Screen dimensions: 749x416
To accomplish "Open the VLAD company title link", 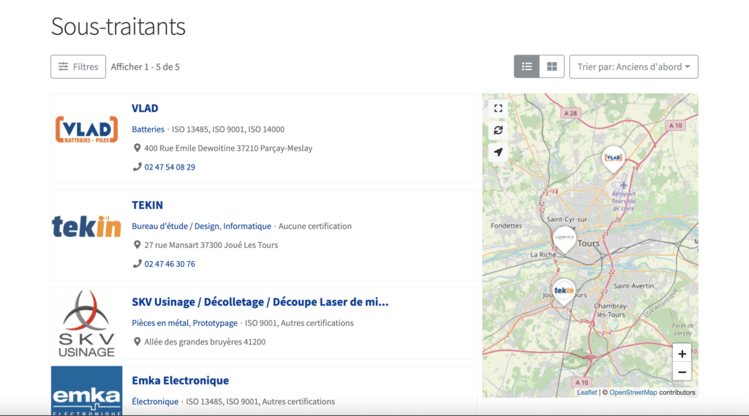I will click(x=145, y=108).
